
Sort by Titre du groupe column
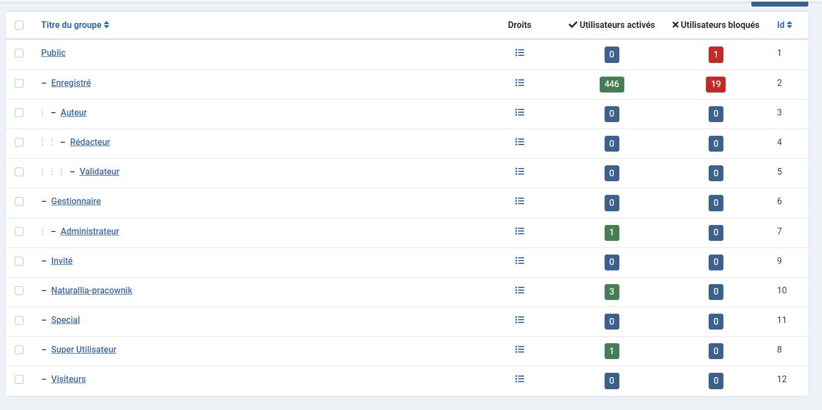(75, 25)
